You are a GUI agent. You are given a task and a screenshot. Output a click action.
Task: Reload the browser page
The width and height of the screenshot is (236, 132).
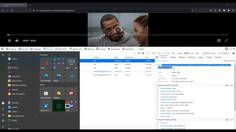[12, 10]
